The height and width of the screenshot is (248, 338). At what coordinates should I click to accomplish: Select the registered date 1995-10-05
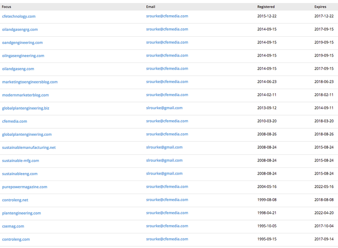(x=267, y=226)
